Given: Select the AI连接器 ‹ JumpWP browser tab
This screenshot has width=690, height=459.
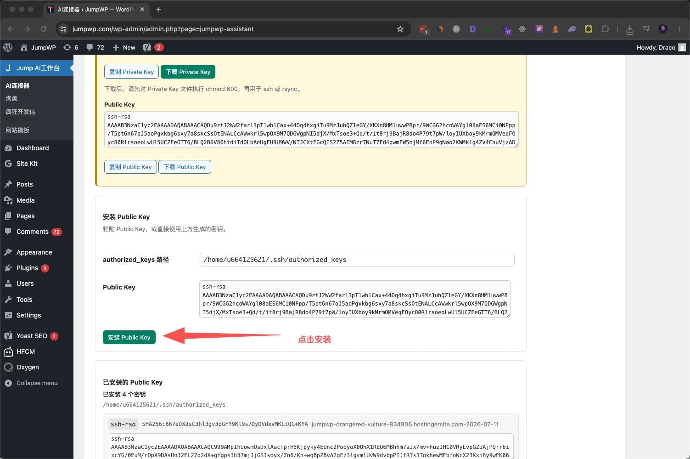Looking at the screenshot, I should 96,9.
